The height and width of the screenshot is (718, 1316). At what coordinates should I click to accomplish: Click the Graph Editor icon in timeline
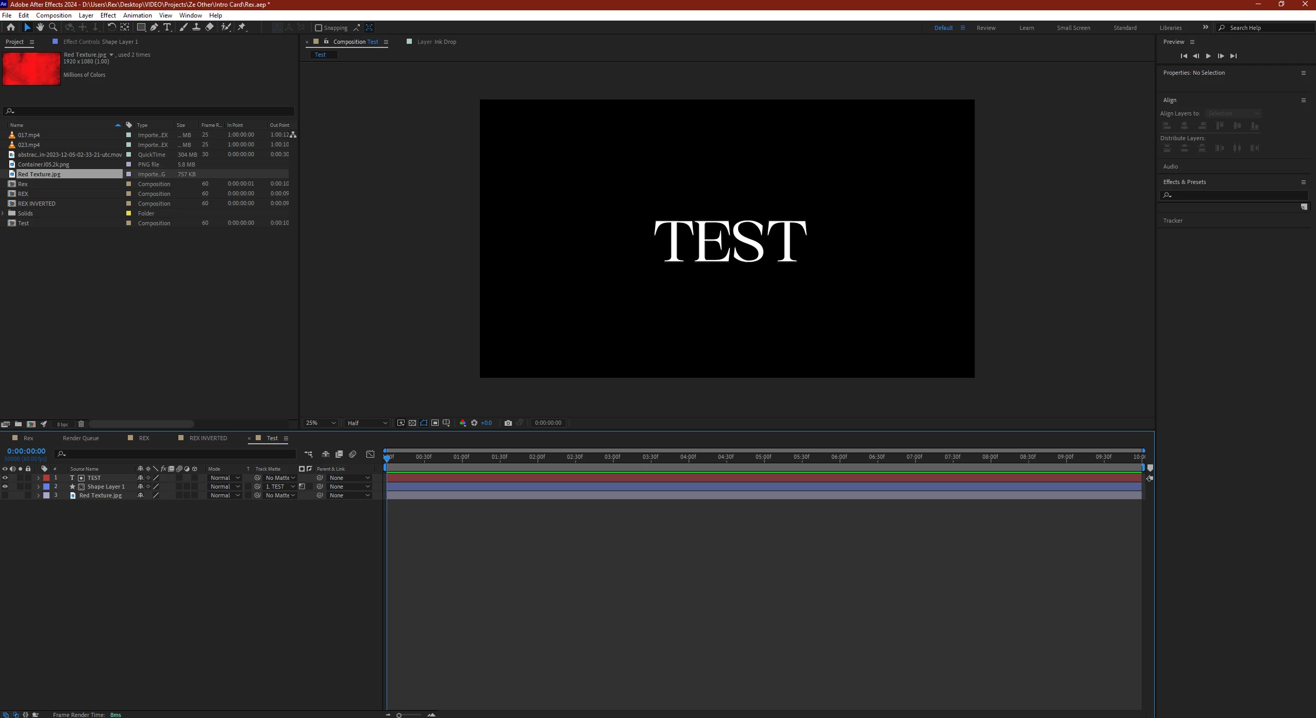[x=370, y=454]
